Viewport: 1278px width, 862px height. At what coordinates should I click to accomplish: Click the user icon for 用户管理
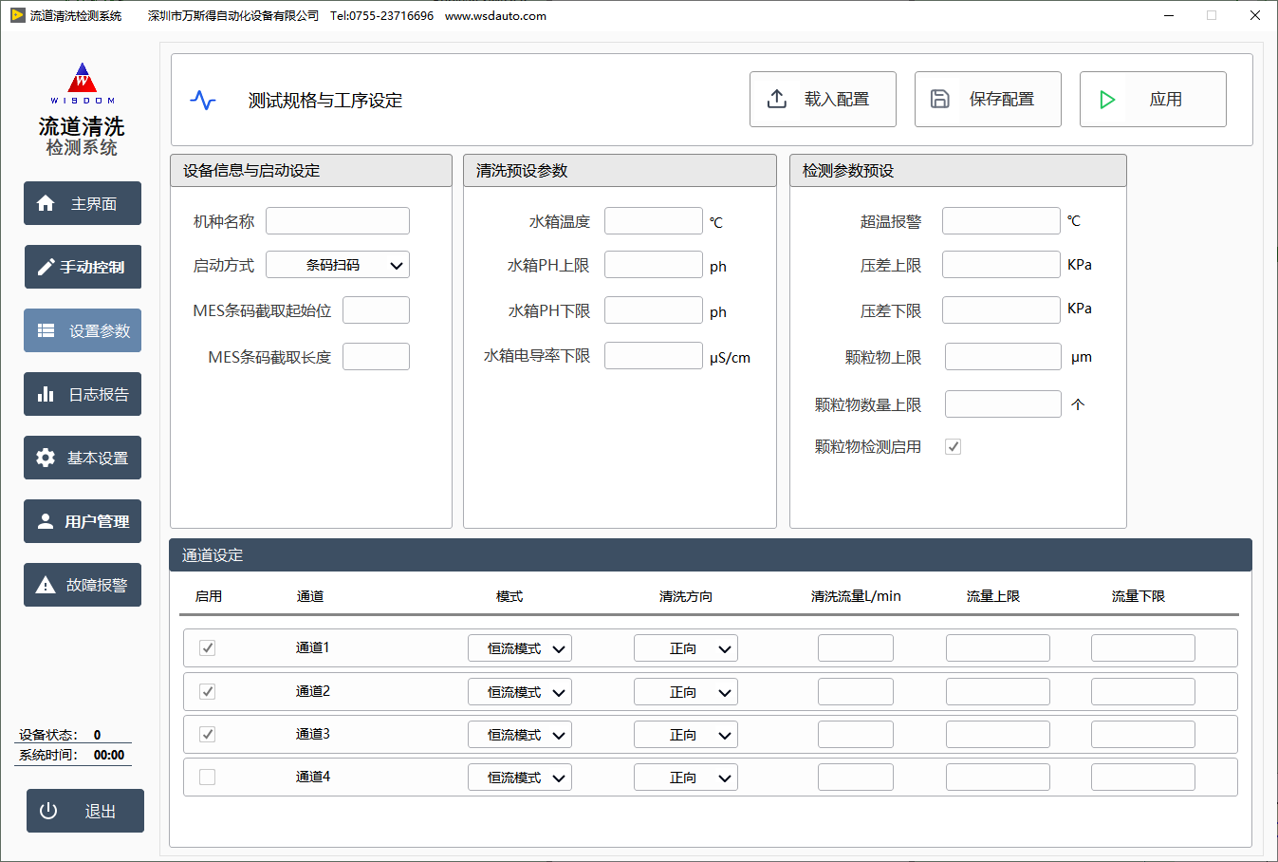pos(46,521)
